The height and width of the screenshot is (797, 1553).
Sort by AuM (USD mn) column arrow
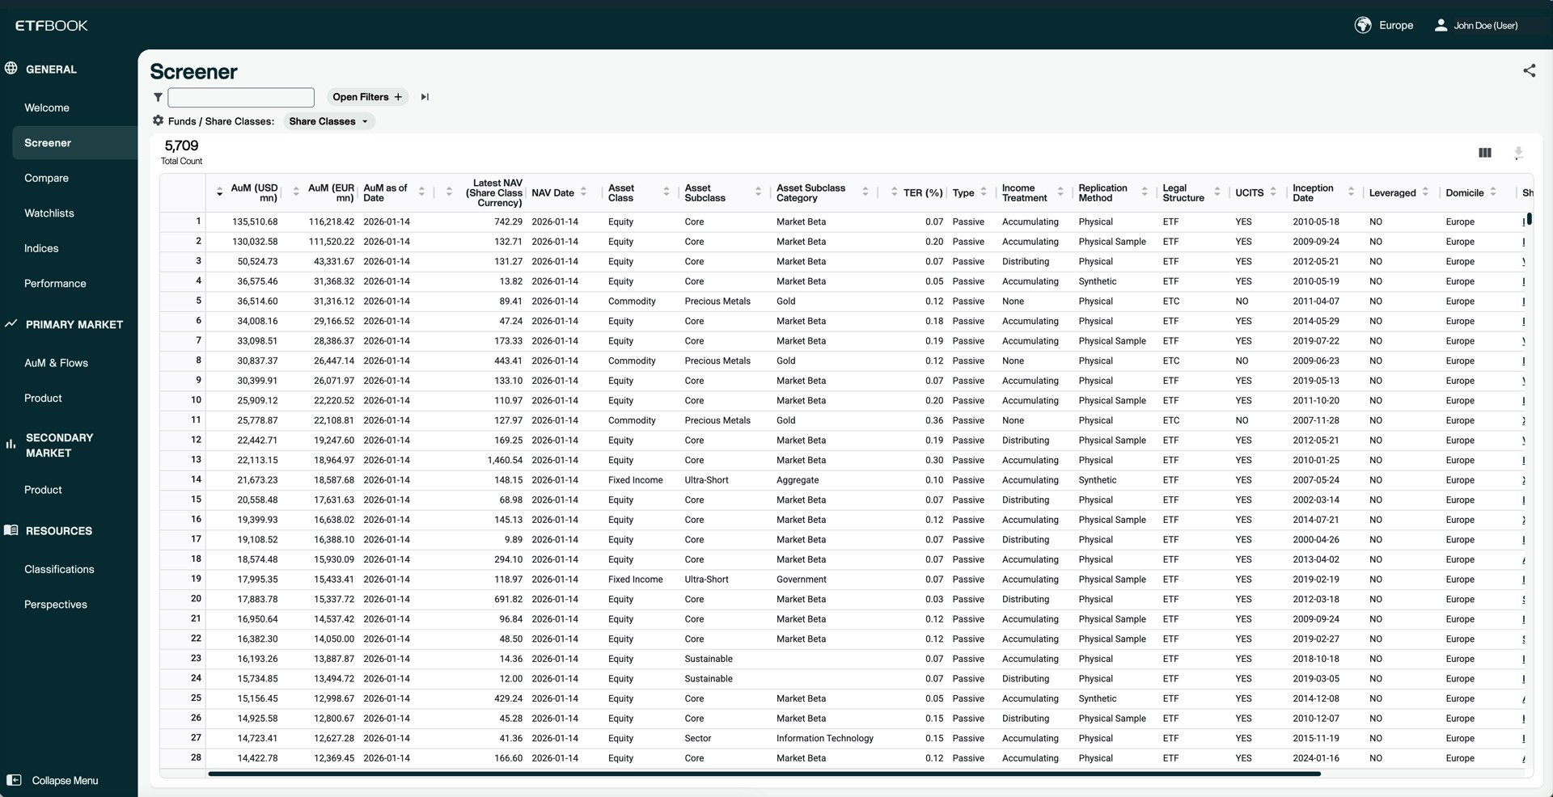[219, 192]
